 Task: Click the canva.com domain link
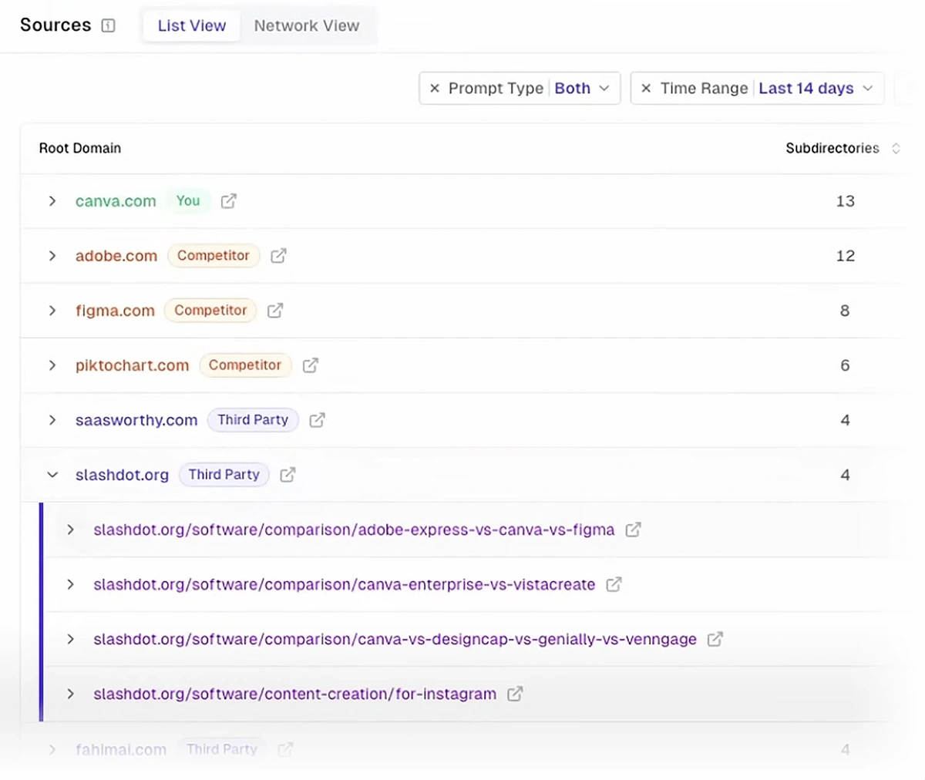[116, 201]
